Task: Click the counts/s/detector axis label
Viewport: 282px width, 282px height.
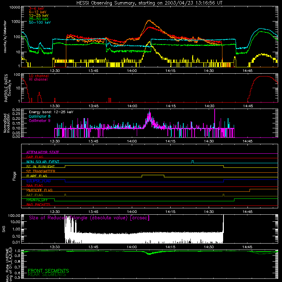Action: [5, 37]
